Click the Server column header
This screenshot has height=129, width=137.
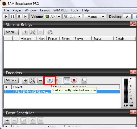[x=82, y=39]
